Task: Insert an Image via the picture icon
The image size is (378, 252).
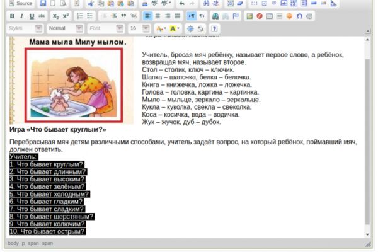Action: coord(249,16)
